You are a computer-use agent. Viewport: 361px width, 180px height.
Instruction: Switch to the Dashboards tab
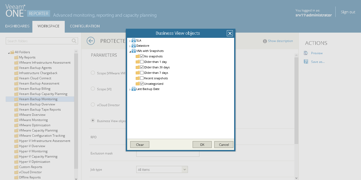(x=17, y=26)
